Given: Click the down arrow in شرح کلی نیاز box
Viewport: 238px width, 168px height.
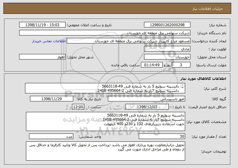Looking at the screenshot, I should click(182, 87).
